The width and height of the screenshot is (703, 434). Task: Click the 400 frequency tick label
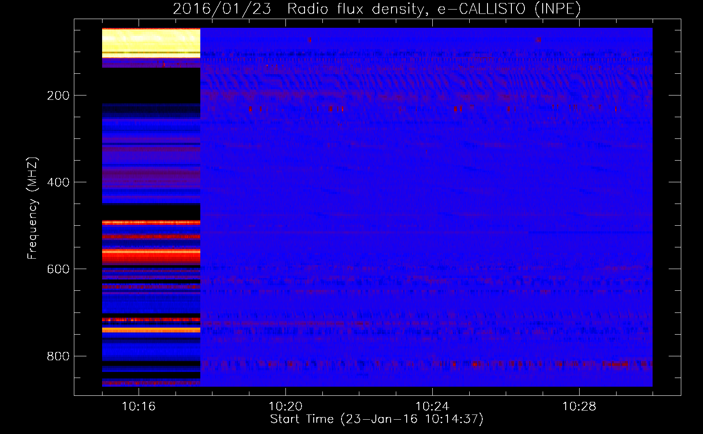[58, 182]
